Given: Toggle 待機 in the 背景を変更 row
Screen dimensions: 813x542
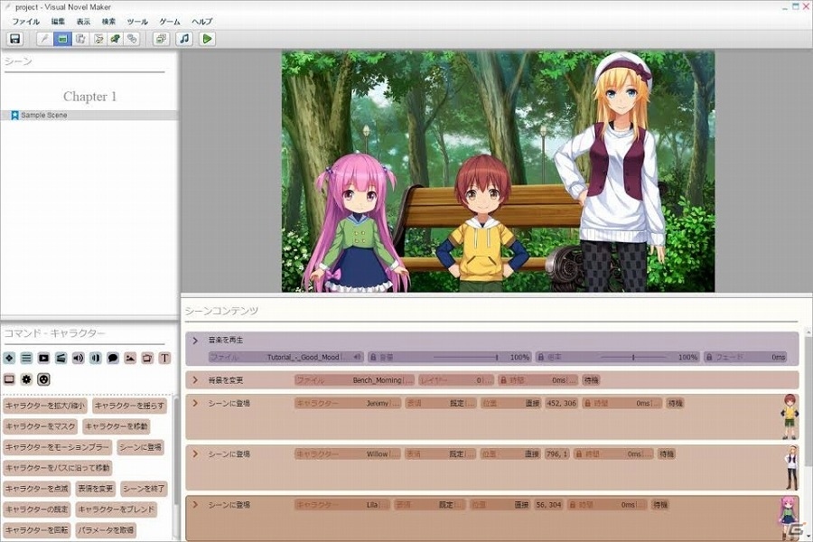Looking at the screenshot, I should (x=591, y=380).
